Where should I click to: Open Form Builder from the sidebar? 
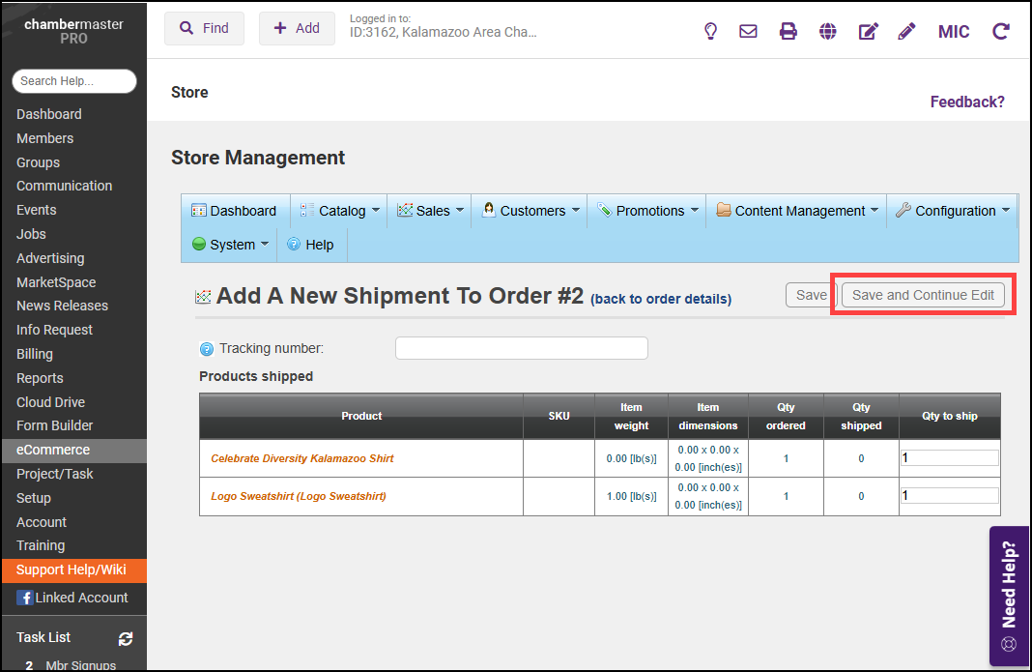[54, 425]
